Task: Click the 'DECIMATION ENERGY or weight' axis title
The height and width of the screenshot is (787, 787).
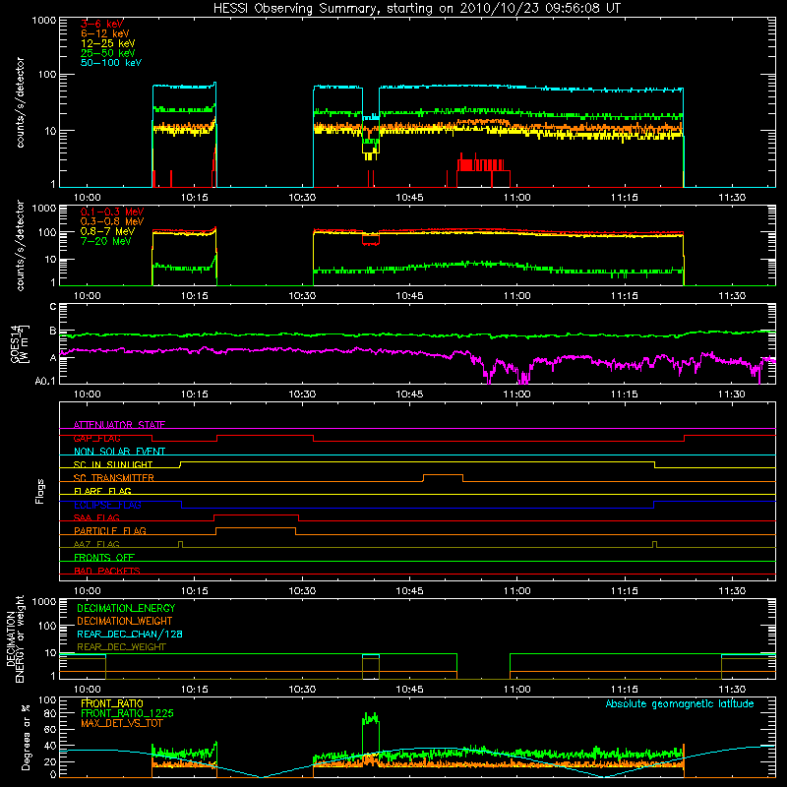Action: click(15, 638)
